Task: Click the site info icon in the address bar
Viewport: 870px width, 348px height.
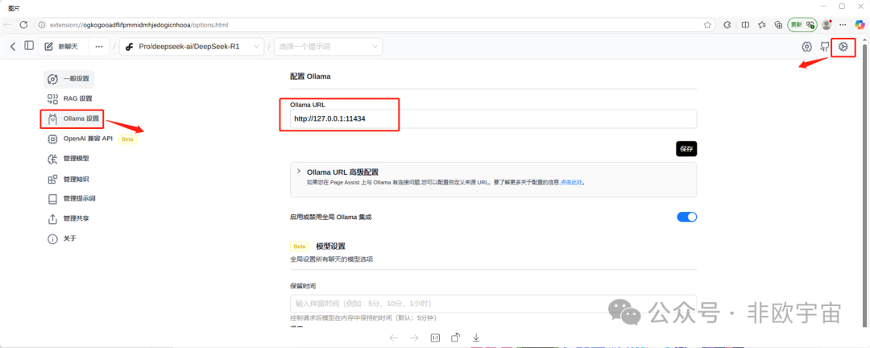Action: pos(43,25)
